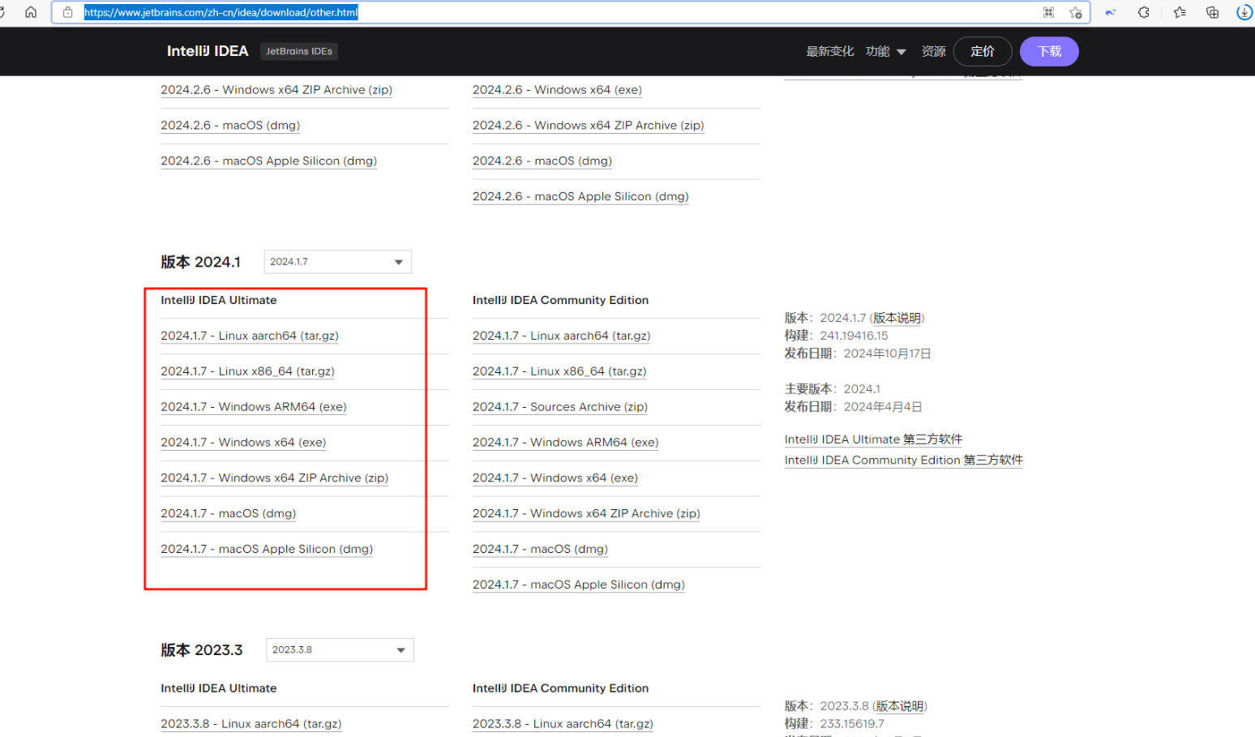The image size is (1255, 737).
Task: Open the 2023.3.8 version dropdown
Action: [x=340, y=650]
